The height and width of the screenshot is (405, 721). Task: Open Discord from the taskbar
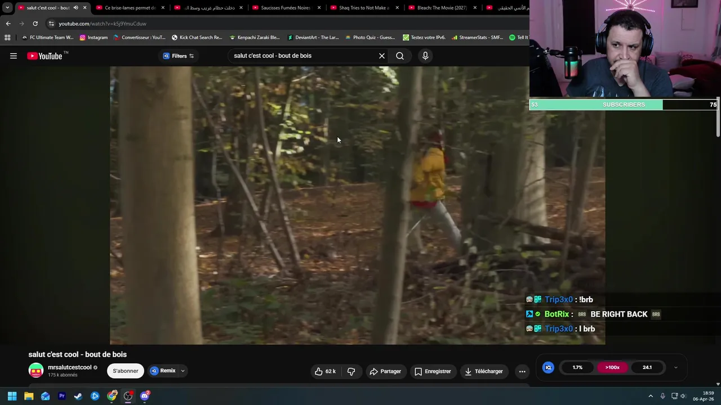pos(145,396)
